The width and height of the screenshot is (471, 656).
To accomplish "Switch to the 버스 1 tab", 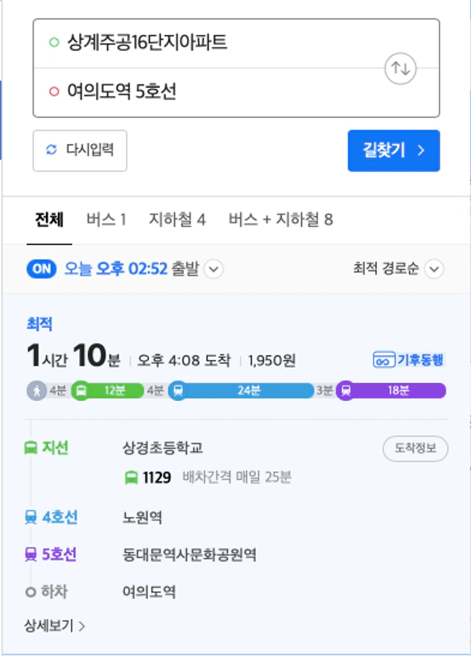I will pyautogui.click(x=106, y=219).
